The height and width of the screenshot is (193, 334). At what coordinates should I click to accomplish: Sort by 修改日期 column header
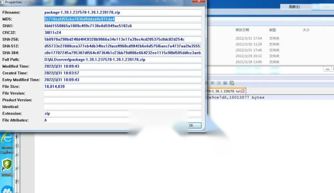(242, 30)
